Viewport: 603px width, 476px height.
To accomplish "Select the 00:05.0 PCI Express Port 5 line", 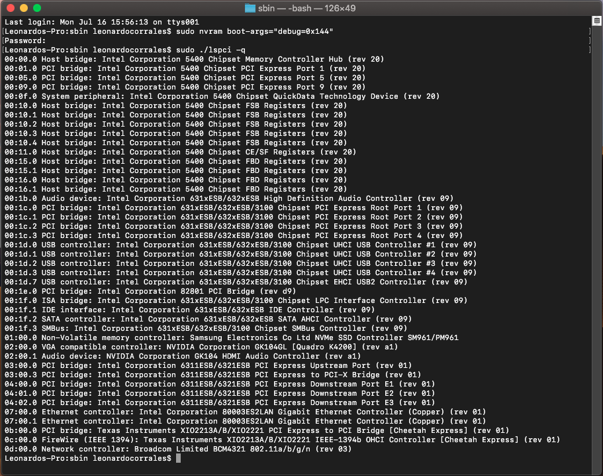I will 185,78.
